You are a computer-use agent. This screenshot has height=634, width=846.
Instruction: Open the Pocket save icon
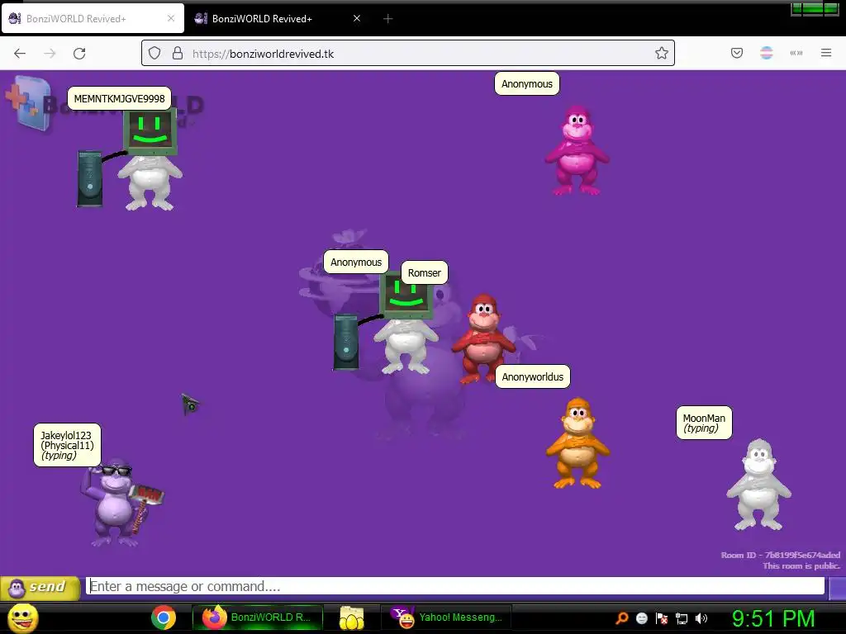tap(737, 53)
